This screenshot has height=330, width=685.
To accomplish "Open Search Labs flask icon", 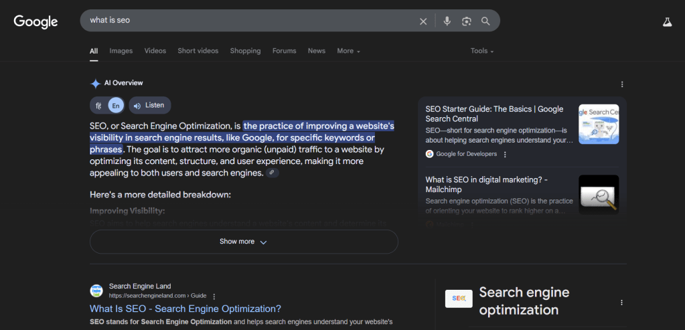I will click(667, 21).
